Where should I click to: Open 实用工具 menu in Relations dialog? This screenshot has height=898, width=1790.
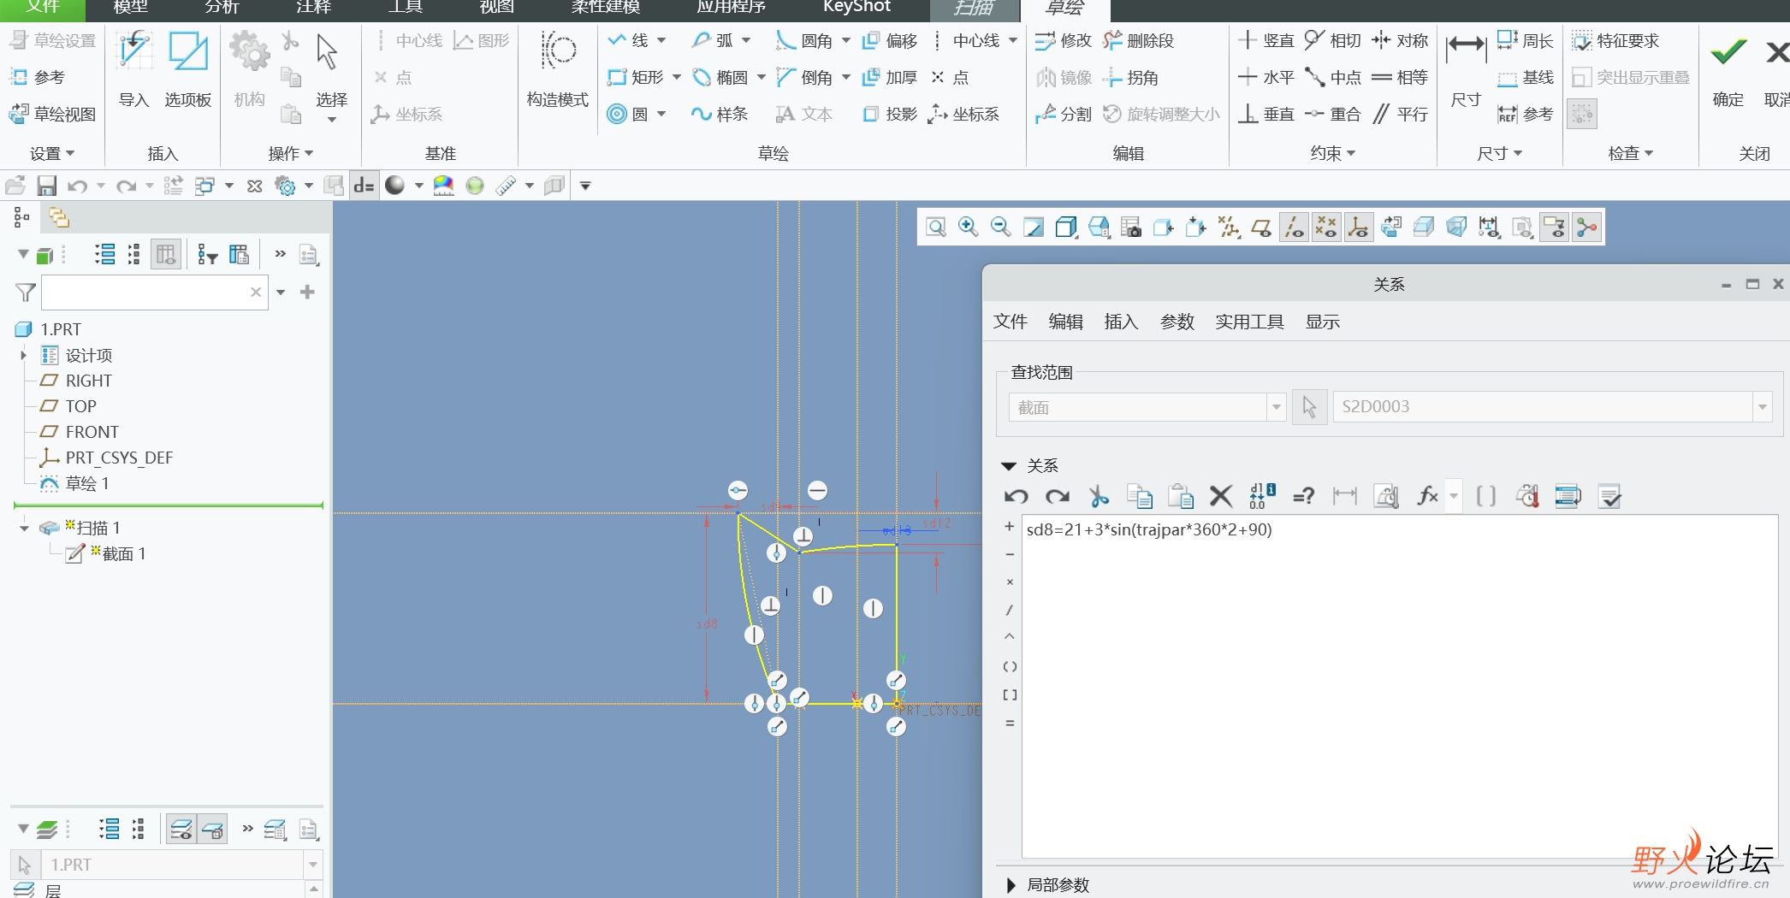click(1249, 322)
